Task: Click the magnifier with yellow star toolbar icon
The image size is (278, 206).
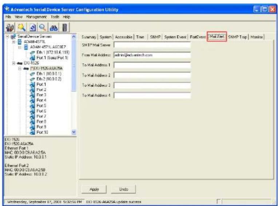Action: [21, 27]
